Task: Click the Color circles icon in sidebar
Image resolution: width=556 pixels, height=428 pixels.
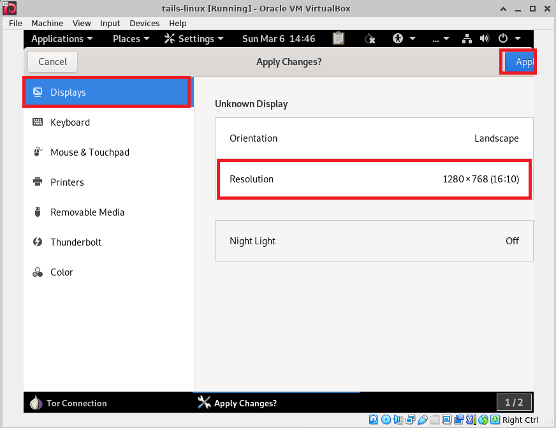Action: tap(38, 272)
